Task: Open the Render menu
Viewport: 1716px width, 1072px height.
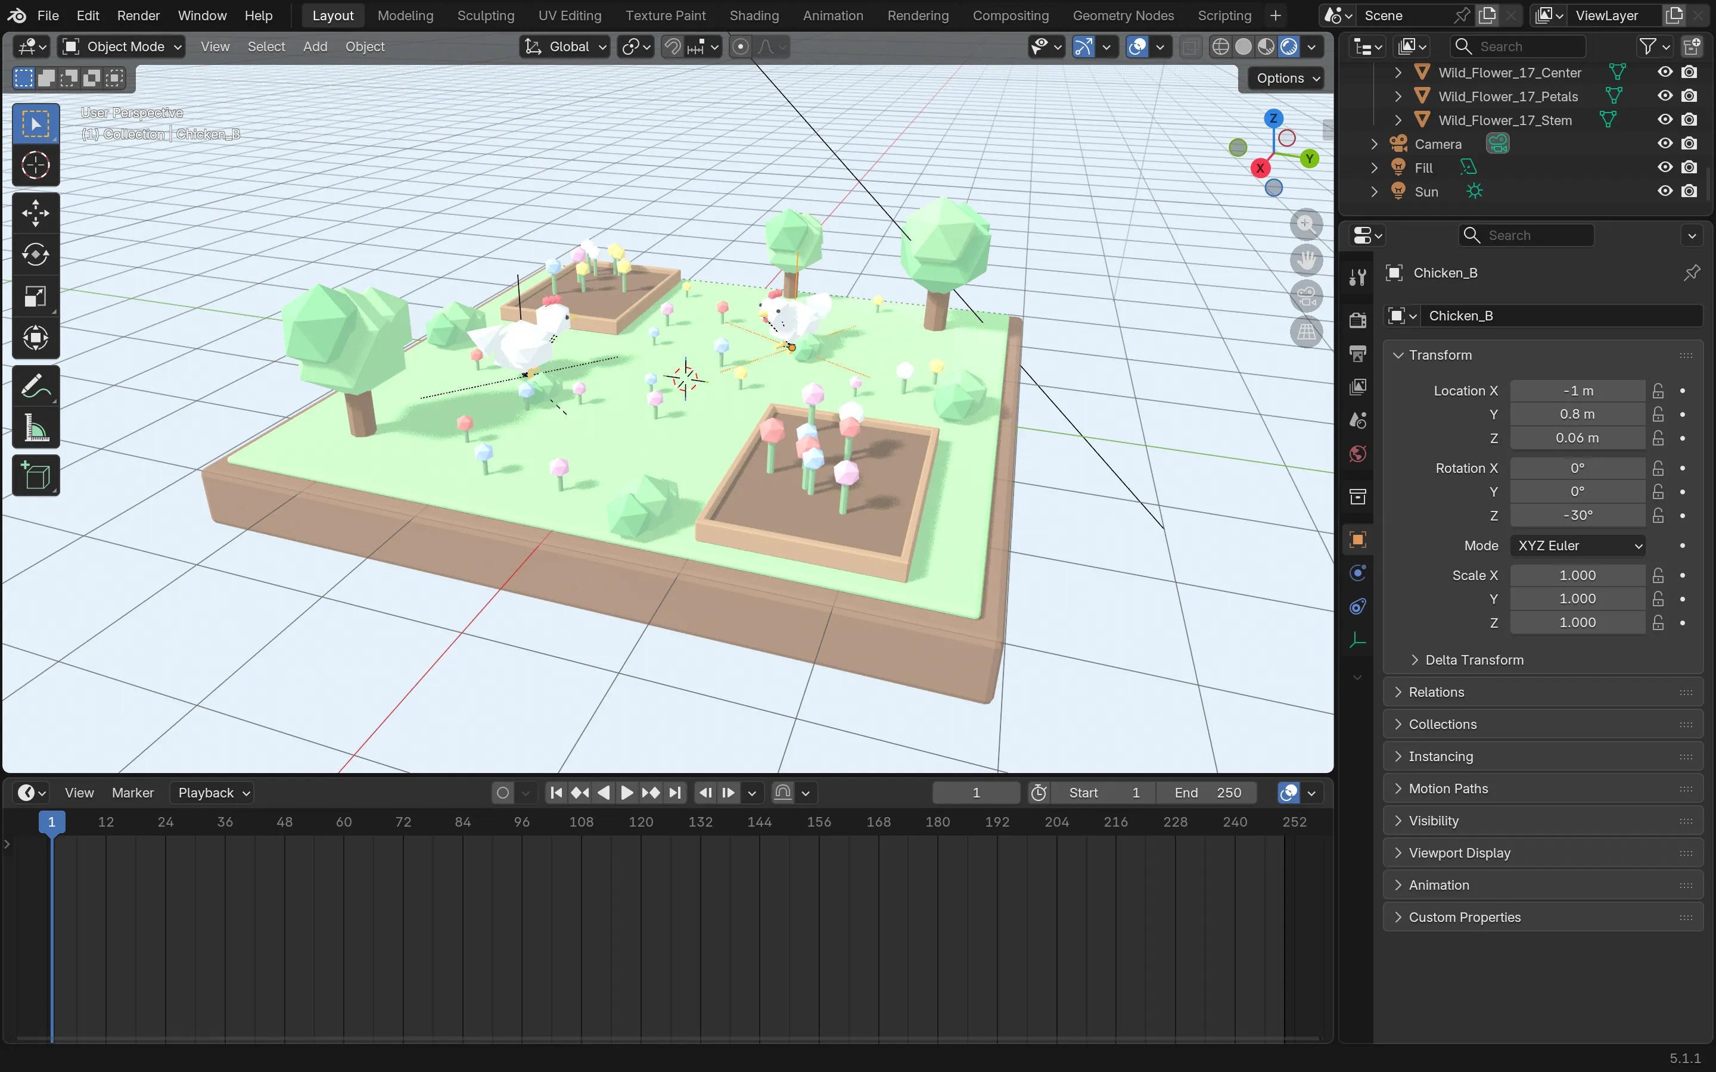Action: pos(138,15)
